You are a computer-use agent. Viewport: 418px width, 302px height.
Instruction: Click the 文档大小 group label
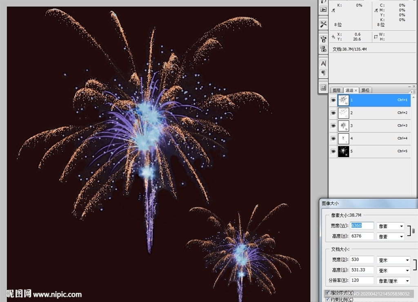340,249
